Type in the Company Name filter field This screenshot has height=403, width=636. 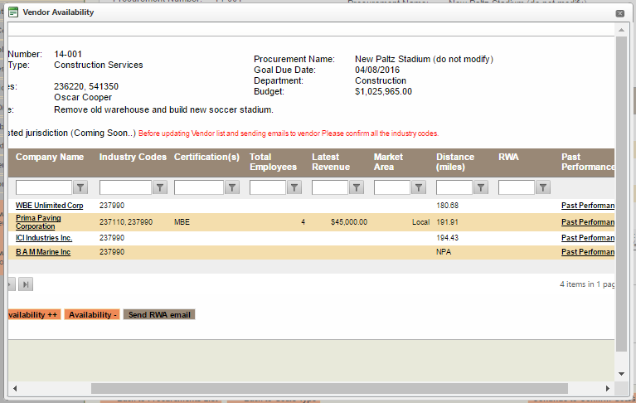click(44, 188)
